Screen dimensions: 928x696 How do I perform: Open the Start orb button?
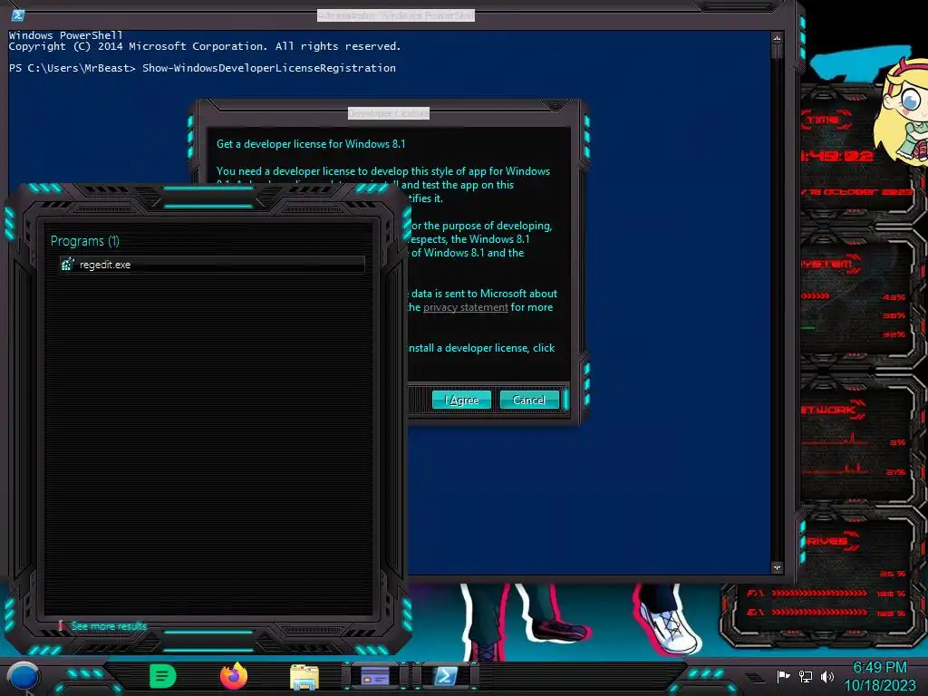click(x=23, y=677)
